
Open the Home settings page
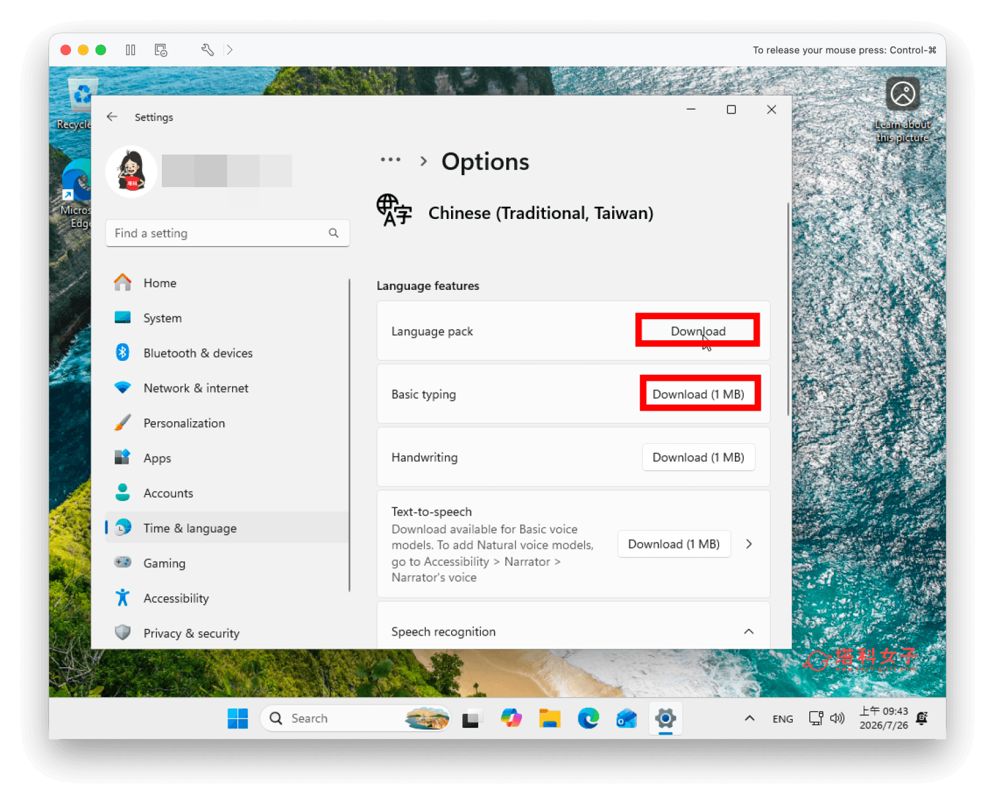pos(227,283)
